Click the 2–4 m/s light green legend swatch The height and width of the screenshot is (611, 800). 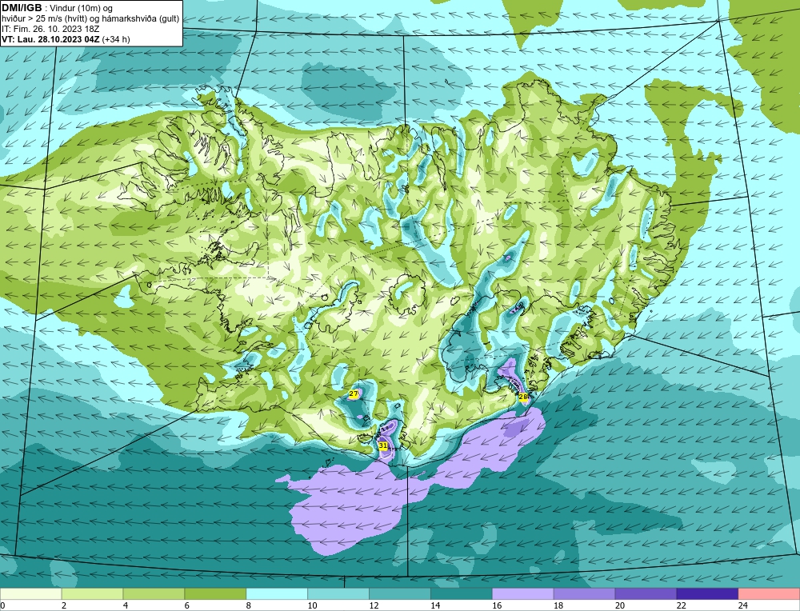pyautogui.click(x=92, y=593)
